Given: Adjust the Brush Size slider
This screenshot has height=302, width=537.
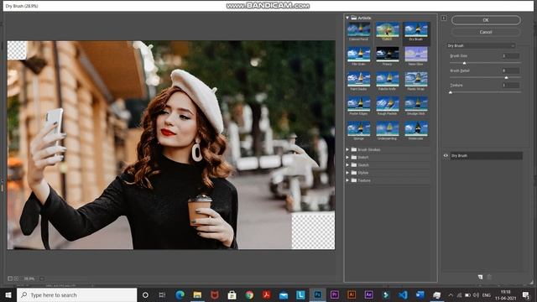Looking at the screenshot, I should point(464,64).
